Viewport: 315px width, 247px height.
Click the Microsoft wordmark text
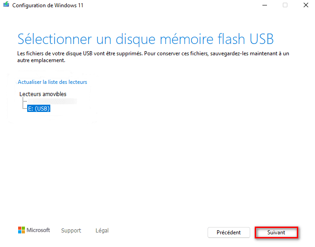pos(39,230)
